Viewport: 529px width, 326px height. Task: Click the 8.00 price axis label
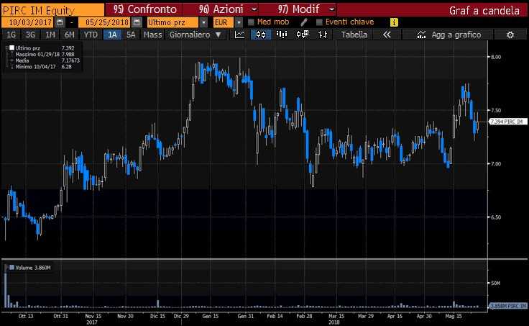pyautogui.click(x=496, y=57)
